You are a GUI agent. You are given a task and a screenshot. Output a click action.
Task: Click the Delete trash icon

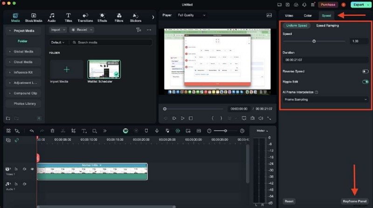click(53, 131)
